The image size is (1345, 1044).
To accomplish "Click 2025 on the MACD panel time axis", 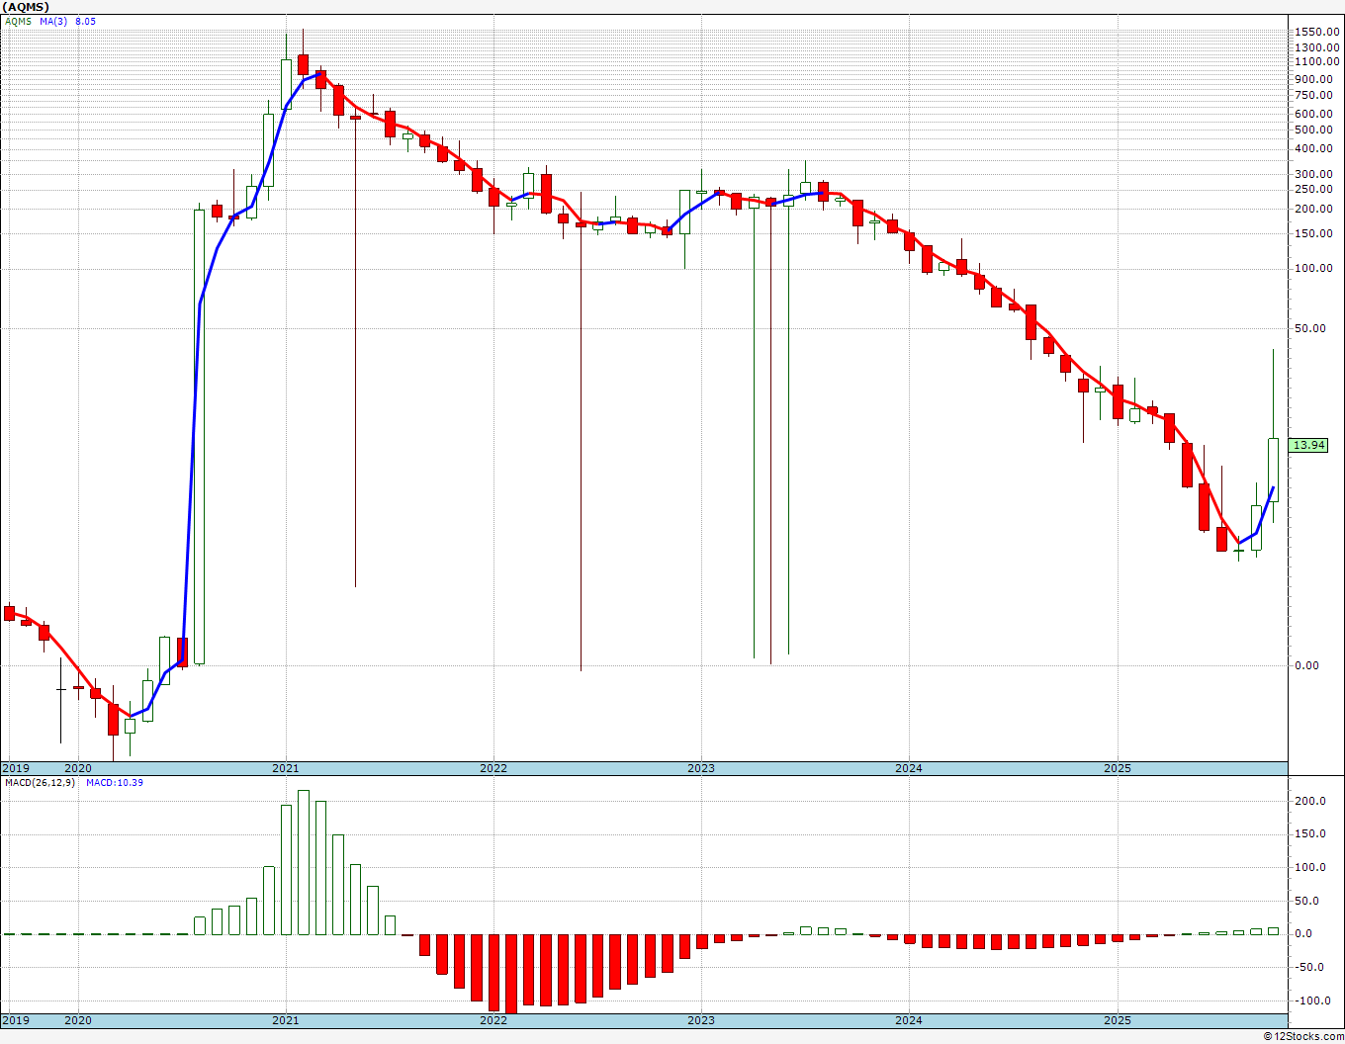I will 1117,1020.
